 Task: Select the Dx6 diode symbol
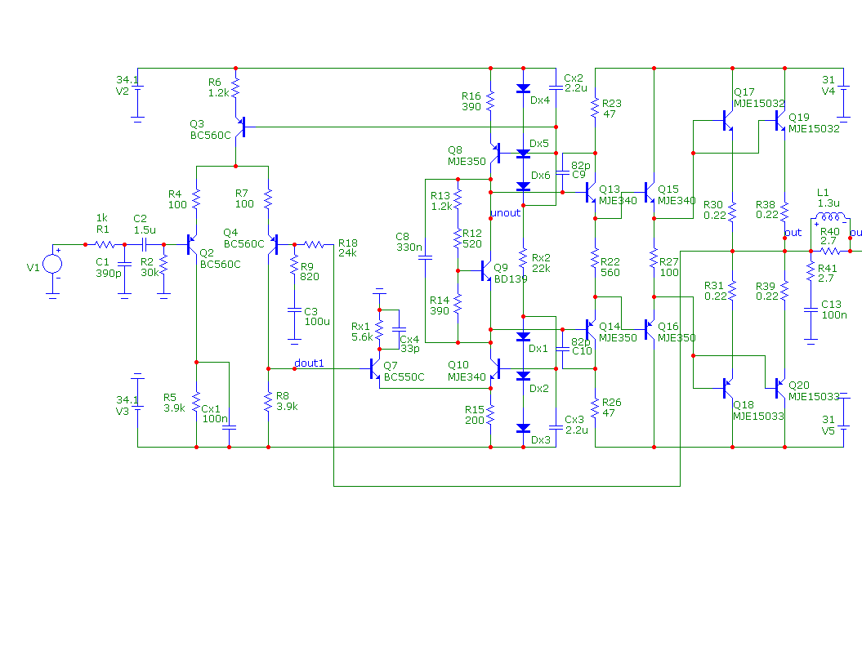click(x=524, y=186)
